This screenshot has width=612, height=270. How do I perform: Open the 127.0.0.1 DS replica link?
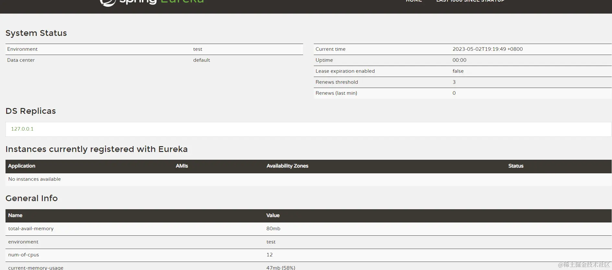point(22,129)
